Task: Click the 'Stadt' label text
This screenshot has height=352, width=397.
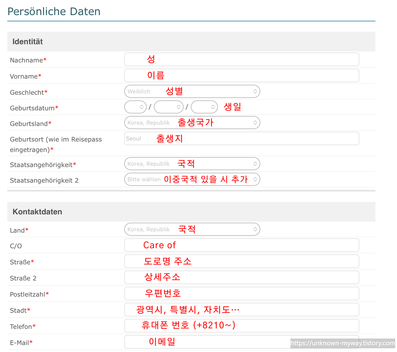Action: pyautogui.click(x=18, y=311)
